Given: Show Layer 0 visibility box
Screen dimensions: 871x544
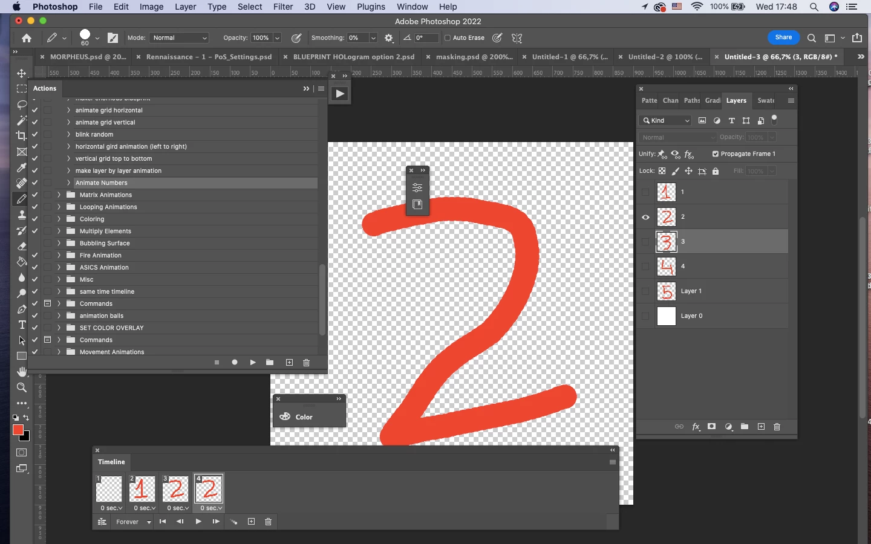Looking at the screenshot, I should (645, 316).
